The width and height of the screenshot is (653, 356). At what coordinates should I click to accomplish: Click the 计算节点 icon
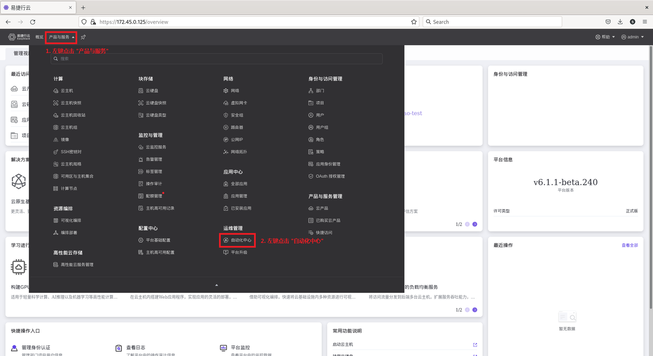[x=56, y=188]
